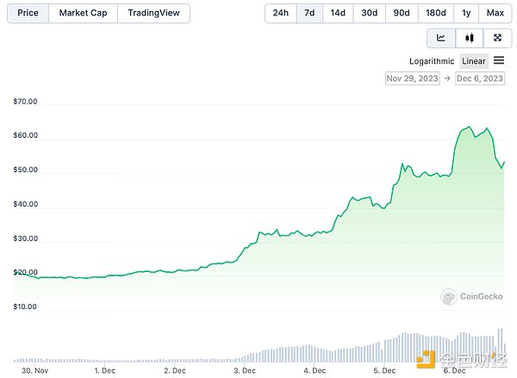Choose the 14d time range
Image resolution: width=517 pixels, height=378 pixels.
coord(338,13)
